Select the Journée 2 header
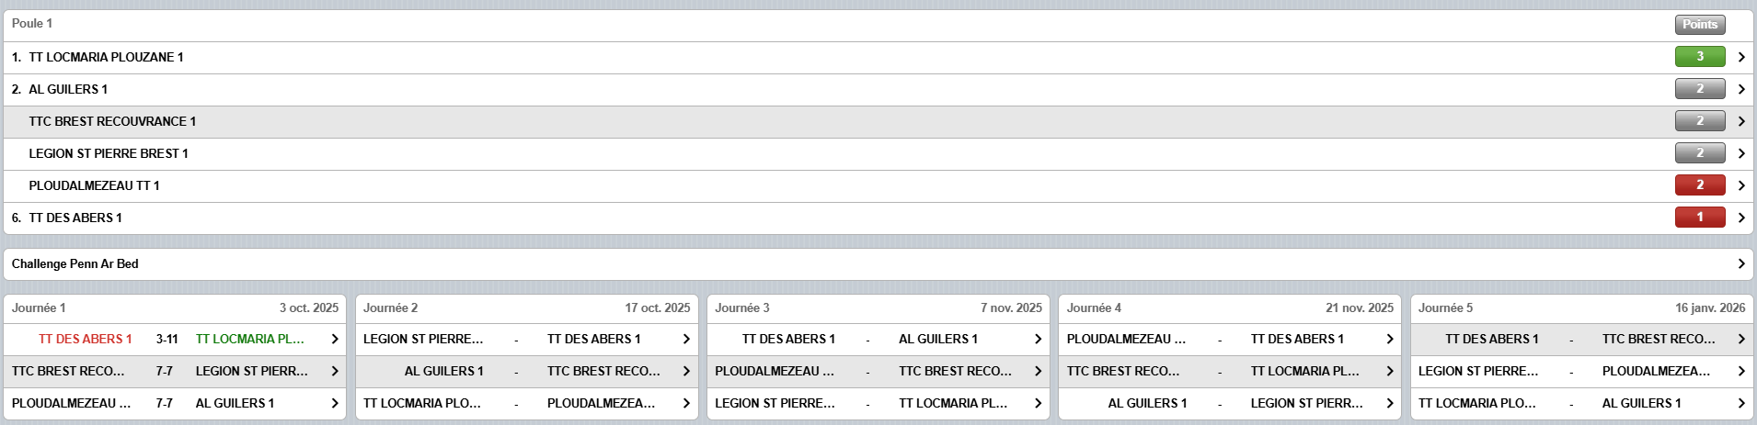 [x=526, y=308]
